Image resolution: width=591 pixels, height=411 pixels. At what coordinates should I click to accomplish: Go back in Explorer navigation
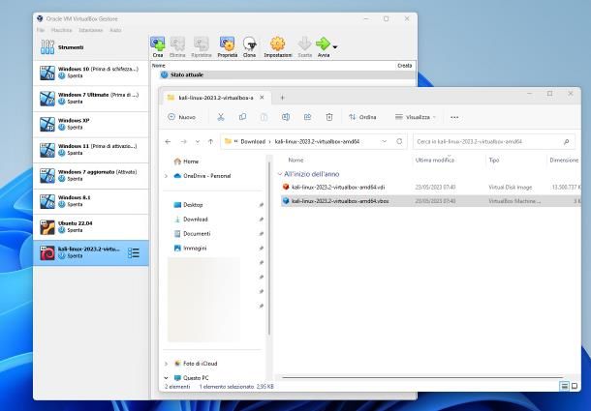point(169,141)
